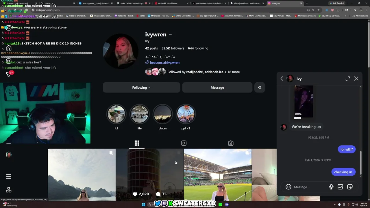Expand the Following dropdown button
This screenshot has height=208, width=370.
141,88
